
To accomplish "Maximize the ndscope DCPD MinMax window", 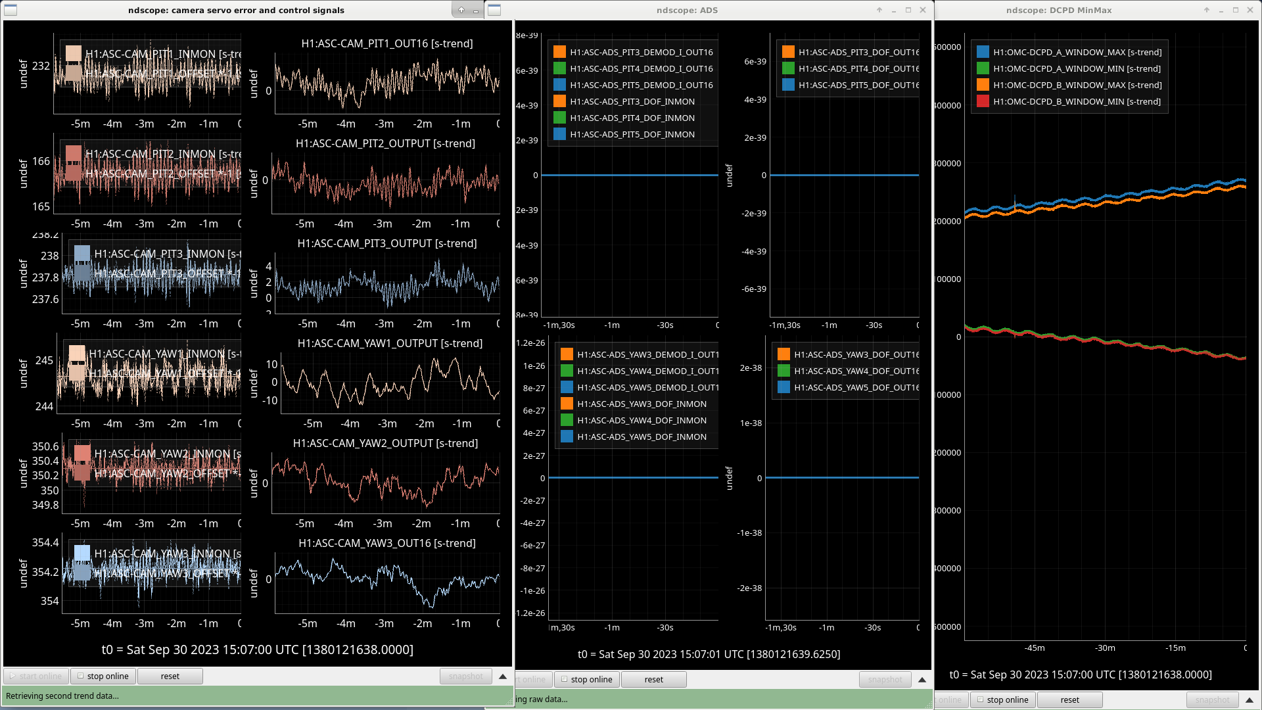I will [x=1236, y=10].
